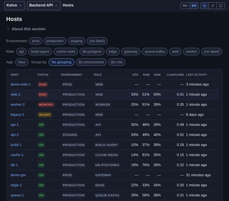This screenshot has width=229, height=201.
Task: Toggle Environment (no label) filter
Action: coord(97,41)
